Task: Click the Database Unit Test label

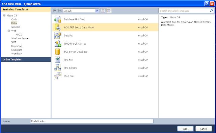Action: point(74,19)
